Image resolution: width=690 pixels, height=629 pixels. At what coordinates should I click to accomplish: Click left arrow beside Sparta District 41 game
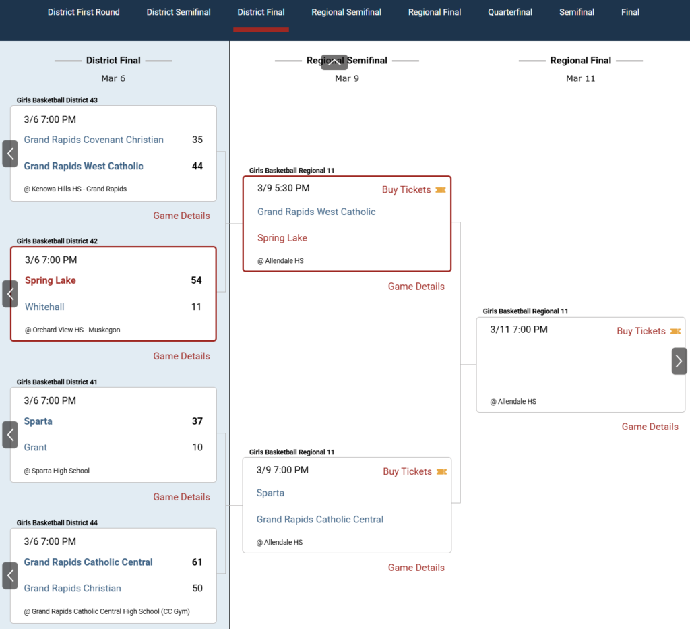(x=10, y=435)
